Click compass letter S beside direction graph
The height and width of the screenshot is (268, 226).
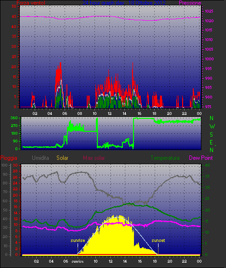click(x=212, y=135)
